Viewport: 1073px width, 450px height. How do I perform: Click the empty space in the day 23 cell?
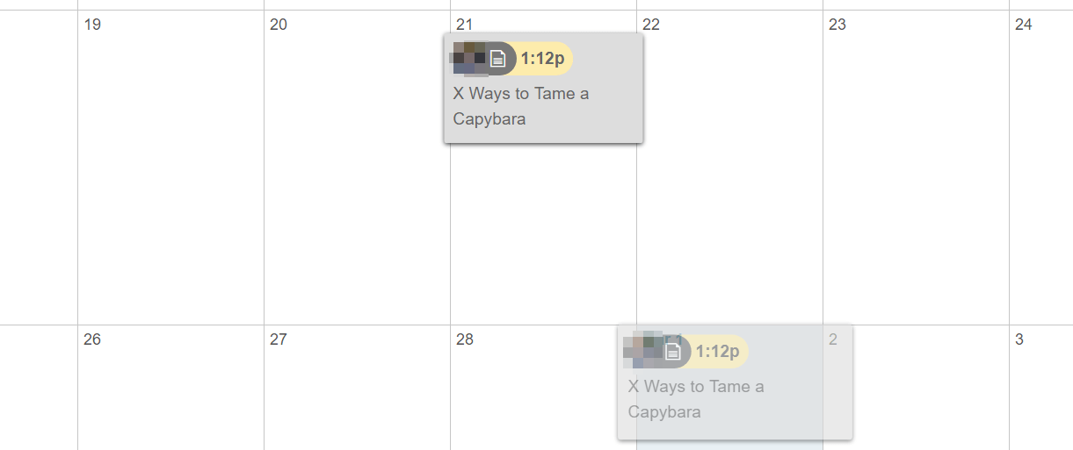coord(916,175)
